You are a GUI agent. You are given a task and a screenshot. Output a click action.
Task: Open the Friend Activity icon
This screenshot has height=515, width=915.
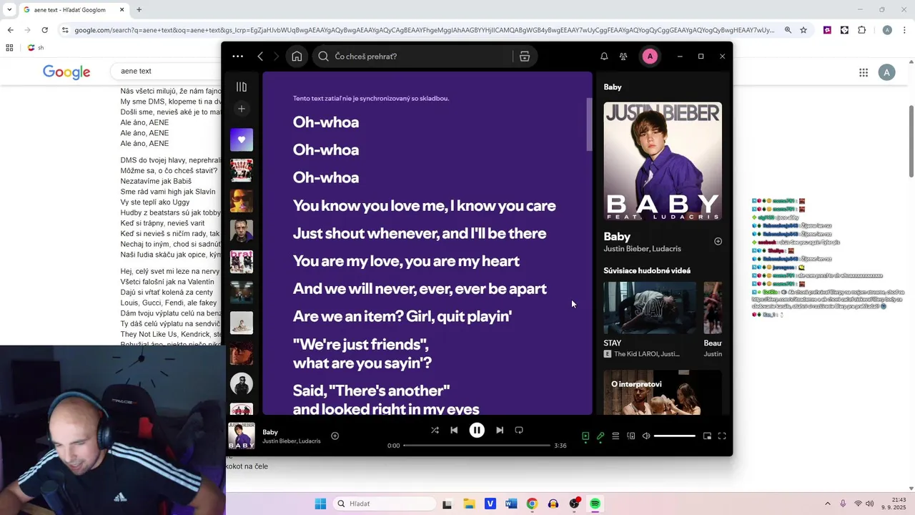click(623, 57)
